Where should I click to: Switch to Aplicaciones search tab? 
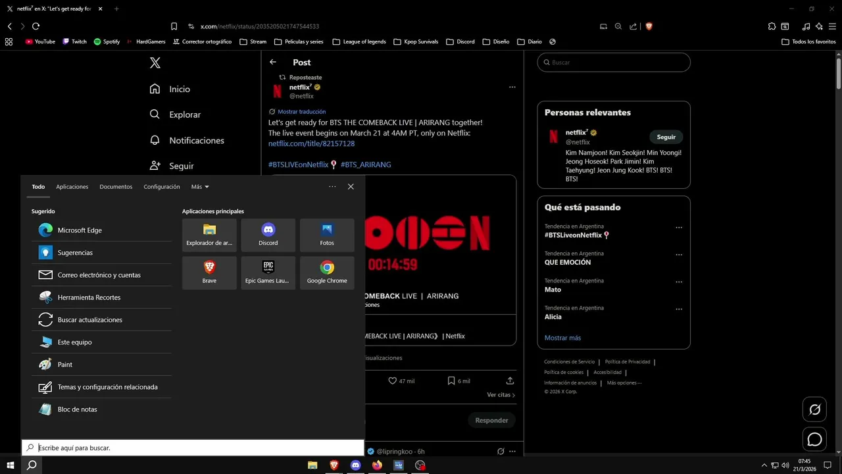[72, 187]
